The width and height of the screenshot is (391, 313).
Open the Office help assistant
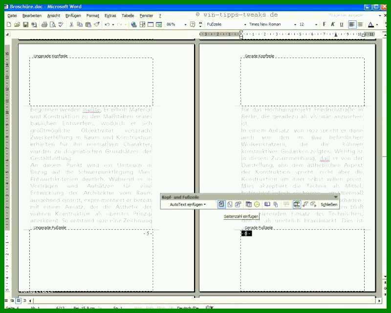click(192, 24)
